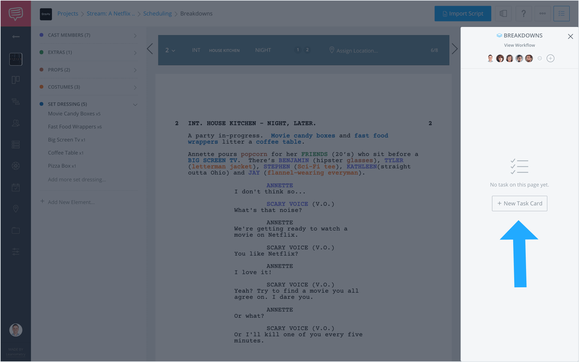This screenshot has height=362, width=579.
Task: Click Add New Element plus icon
Action: [x=42, y=202]
